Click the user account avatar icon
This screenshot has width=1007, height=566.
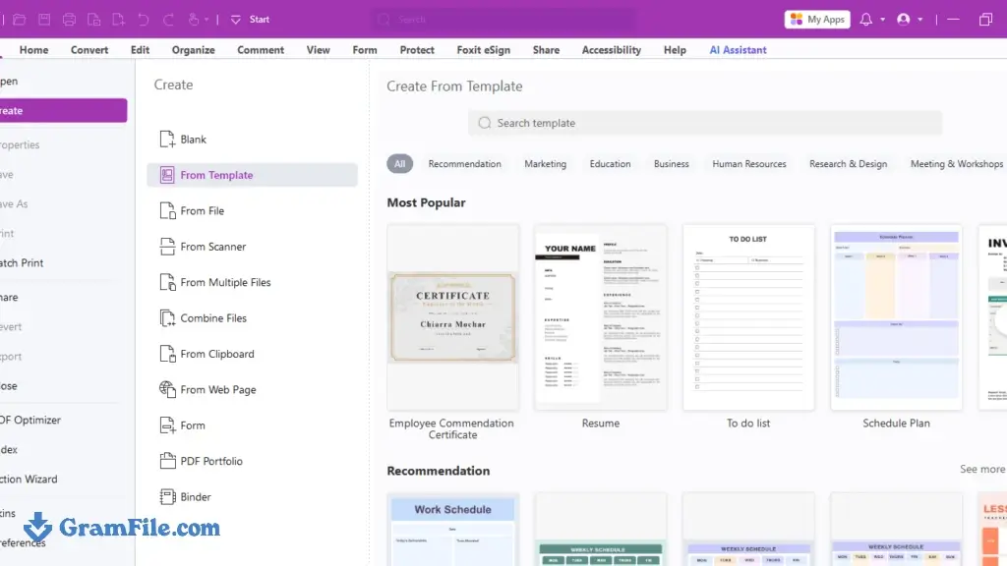point(904,20)
